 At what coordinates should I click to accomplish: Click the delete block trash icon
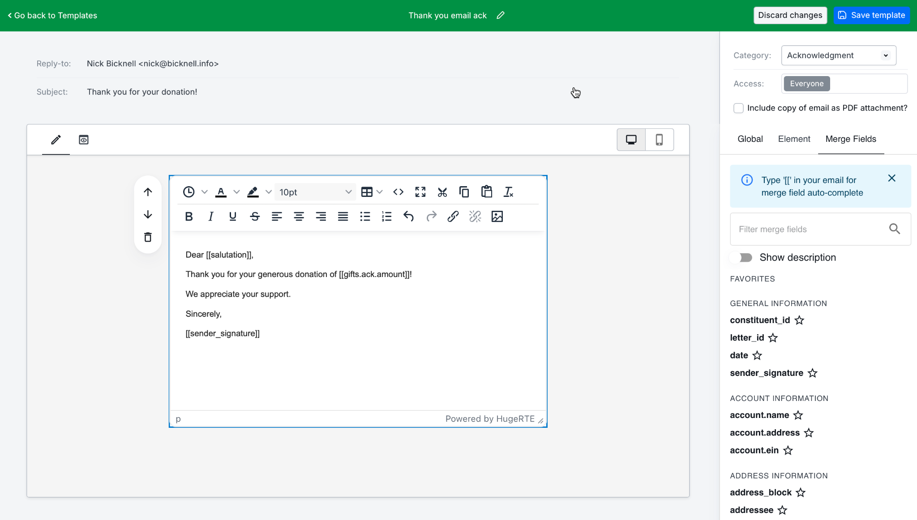pos(148,237)
